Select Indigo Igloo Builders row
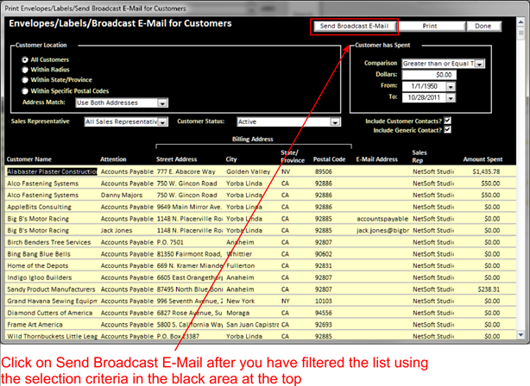Screen dimensions: 530x386 pyautogui.click(x=40, y=278)
